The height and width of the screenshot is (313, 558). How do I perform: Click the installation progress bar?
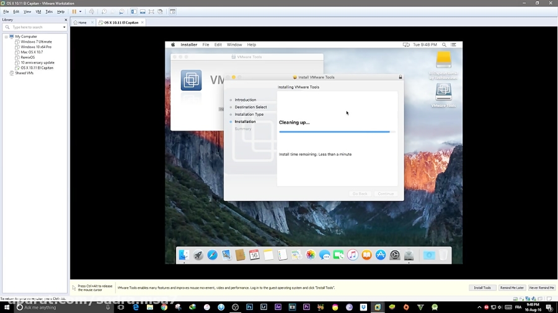[x=337, y=132]
